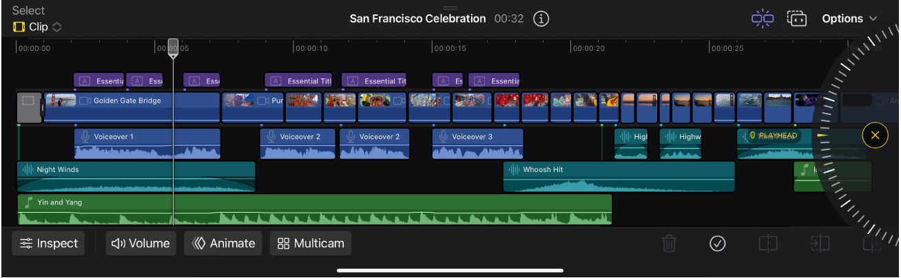Open the Volume controls

141,243
